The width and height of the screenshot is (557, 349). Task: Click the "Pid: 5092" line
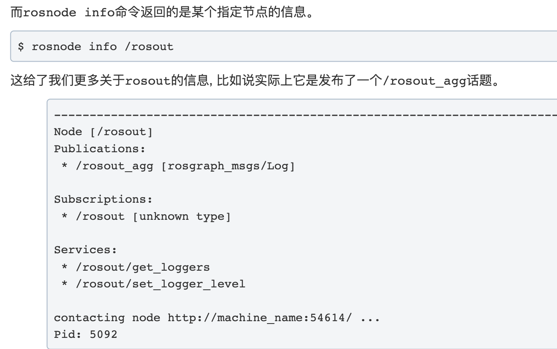[86, 334]
